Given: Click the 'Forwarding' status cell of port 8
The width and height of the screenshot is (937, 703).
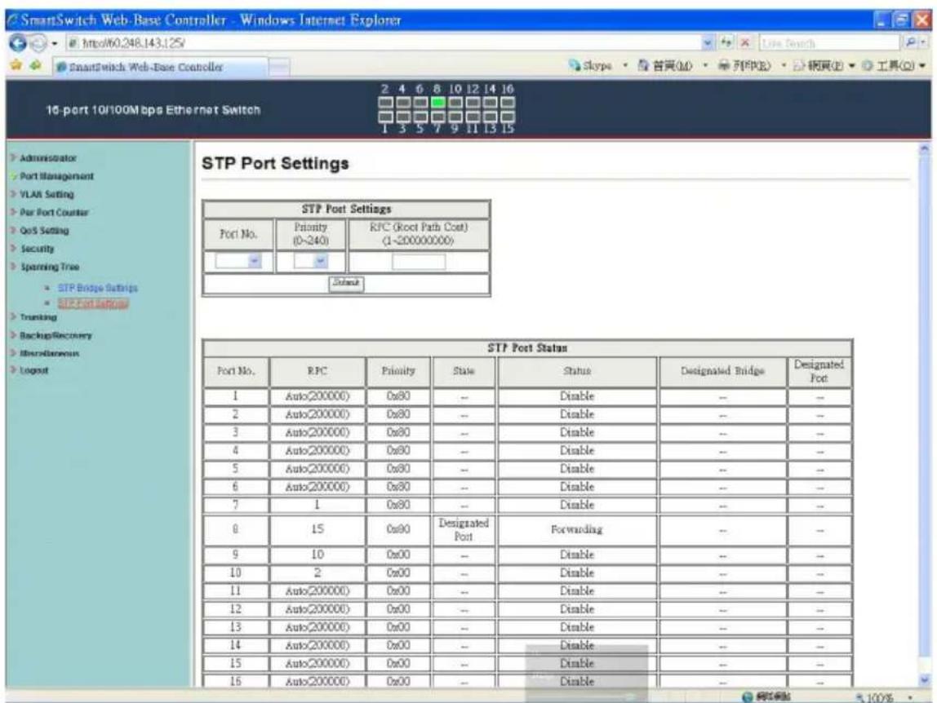Looking at the screenshot, I should tap(577, 529).
